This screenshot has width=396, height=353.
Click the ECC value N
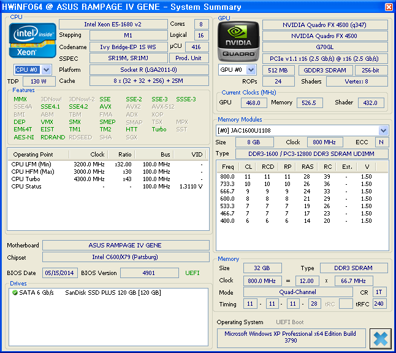382,142
